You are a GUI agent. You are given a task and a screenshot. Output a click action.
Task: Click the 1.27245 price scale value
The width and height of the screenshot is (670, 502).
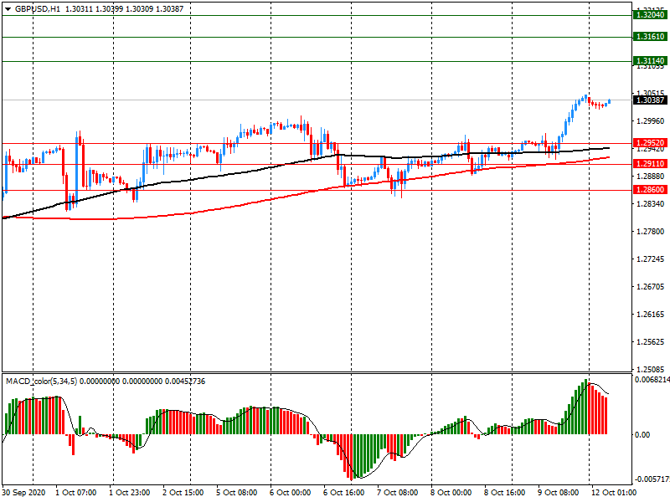[x=651, y=259]
